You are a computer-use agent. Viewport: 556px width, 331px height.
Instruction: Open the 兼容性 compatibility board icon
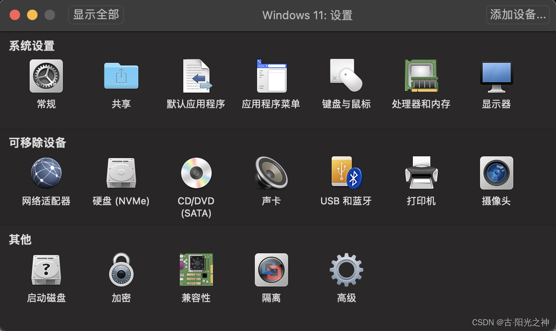[x=196, y=270]
